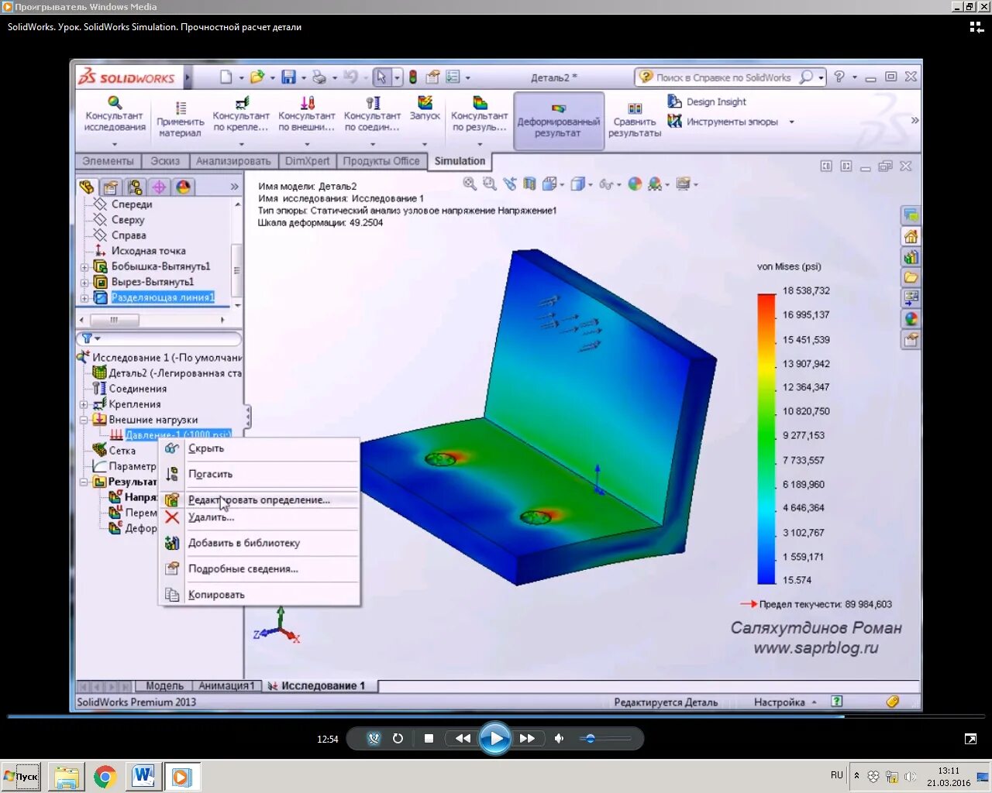Open the Пуск Start button
Screen dimensions: 992x793
pos(21,776)
